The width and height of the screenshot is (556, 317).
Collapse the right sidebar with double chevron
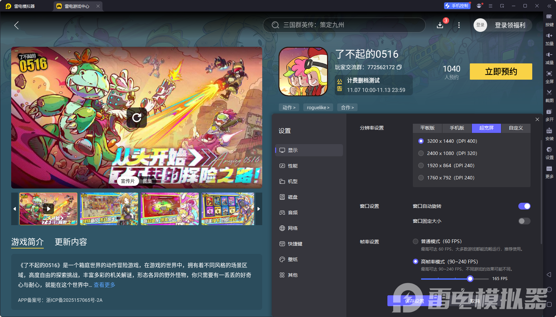[549, 6]
